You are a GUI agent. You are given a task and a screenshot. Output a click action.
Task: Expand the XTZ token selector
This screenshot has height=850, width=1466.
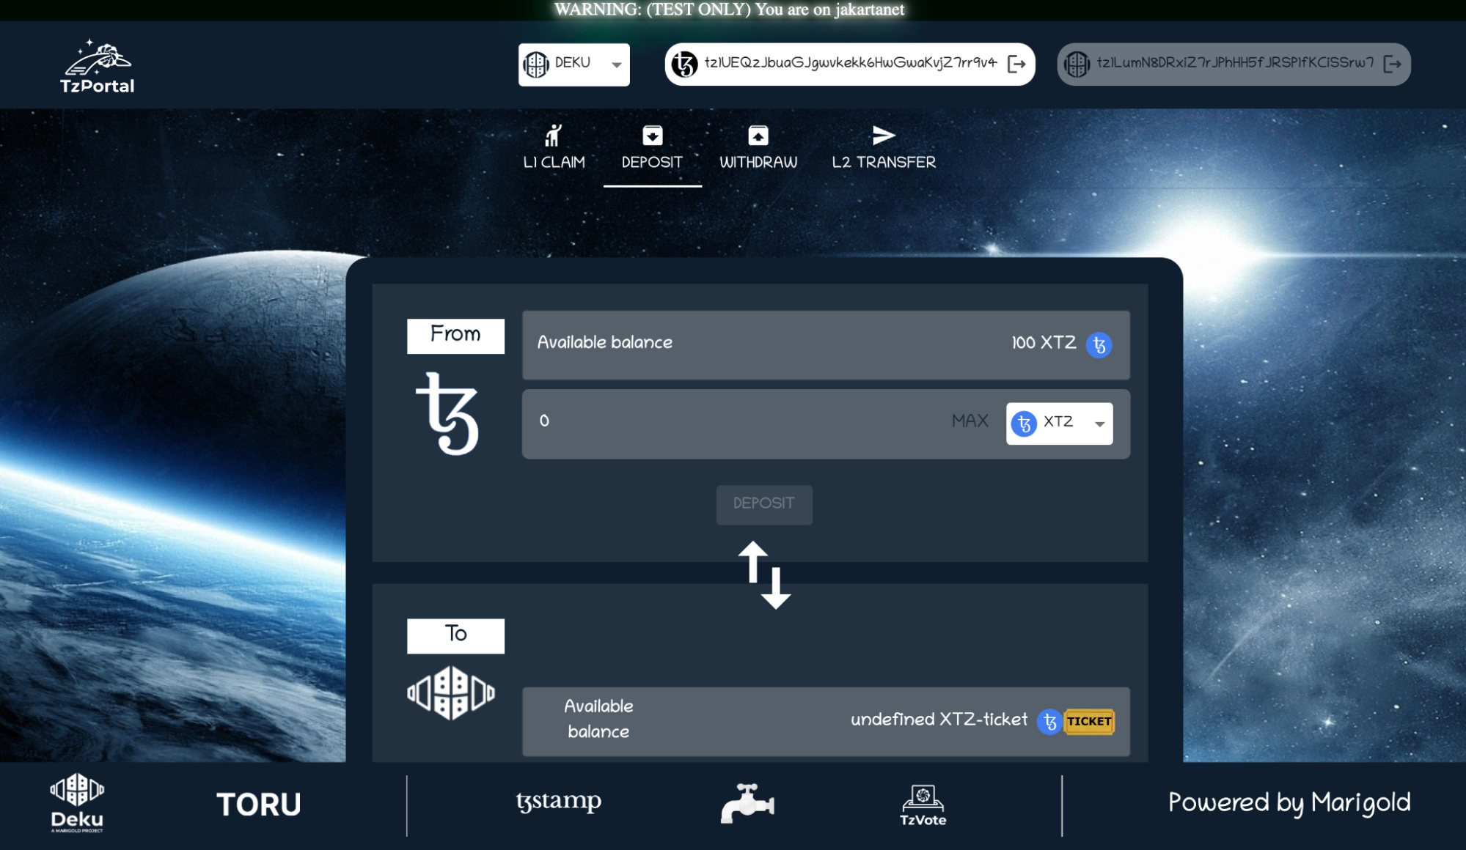pos(1059,423)
